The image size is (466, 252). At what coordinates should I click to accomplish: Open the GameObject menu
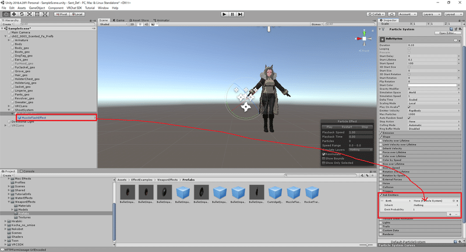(37, 8)
